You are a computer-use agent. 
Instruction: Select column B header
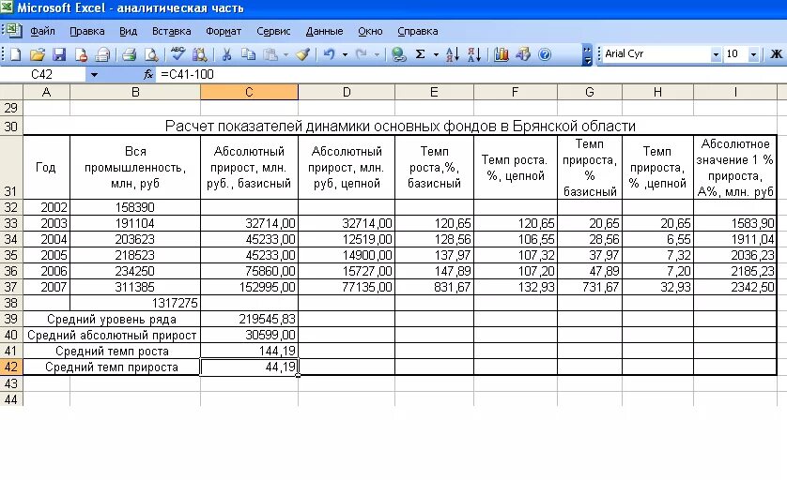pyautogui.click(x=135, y=92)
